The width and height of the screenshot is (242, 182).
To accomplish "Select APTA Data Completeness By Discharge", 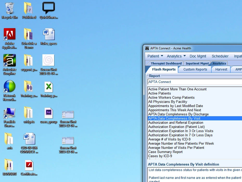I will tap(195, 114).
